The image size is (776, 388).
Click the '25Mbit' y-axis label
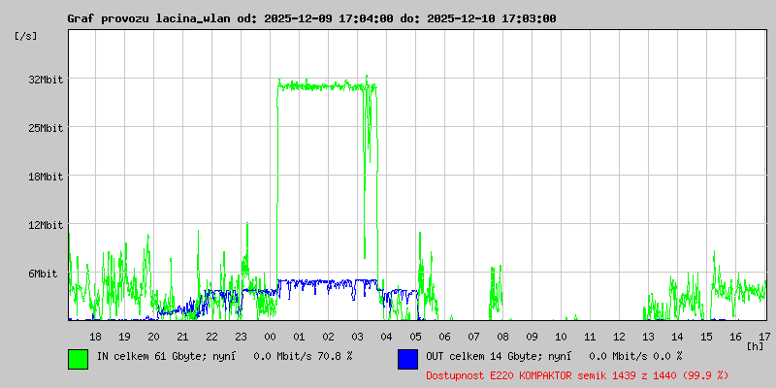click(46, 128)
